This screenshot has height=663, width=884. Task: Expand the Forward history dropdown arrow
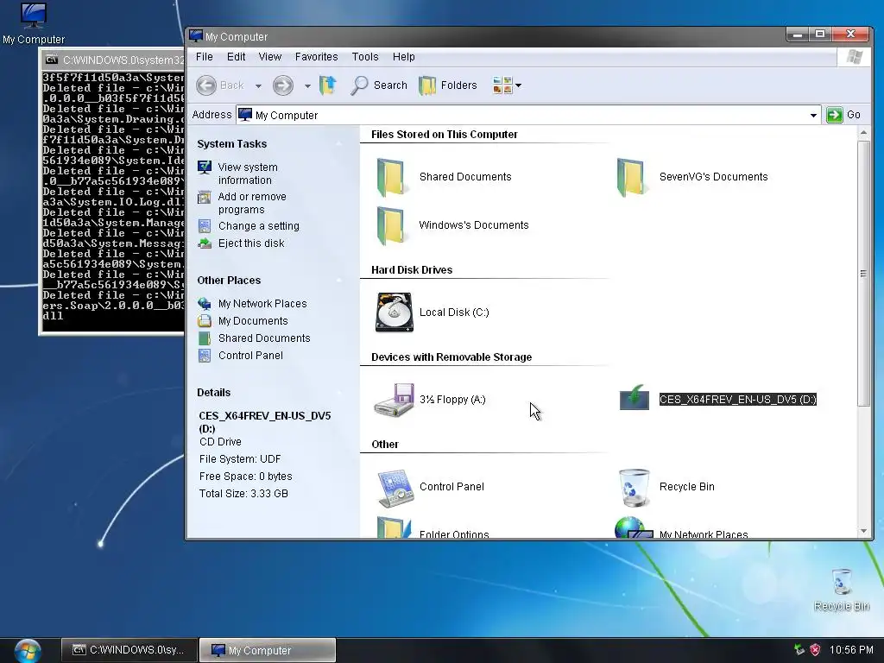pyautogui.click(x=307, y=86)
